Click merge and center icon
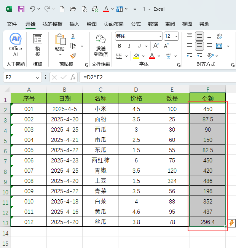The height and width of the screenshot is (248, 236). click(x=219, y=46)
